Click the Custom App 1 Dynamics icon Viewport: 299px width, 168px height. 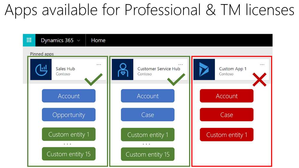[204, 69]
